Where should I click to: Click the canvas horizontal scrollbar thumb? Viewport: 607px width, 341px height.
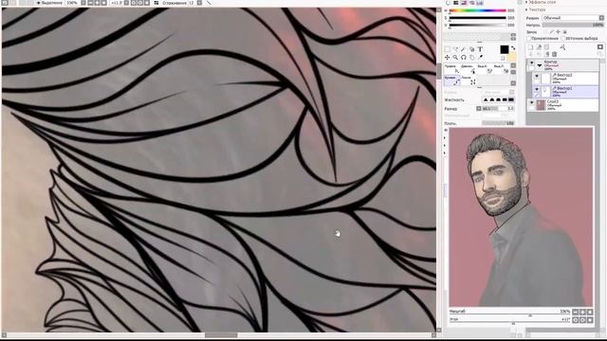coord(221,335)
